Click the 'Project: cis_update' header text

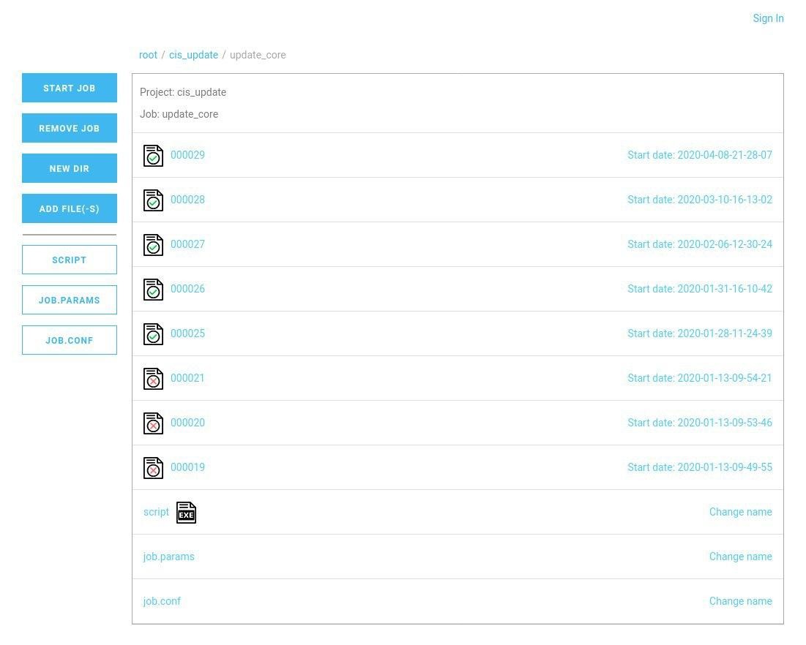pyautogui.click(x=183, y=92)
